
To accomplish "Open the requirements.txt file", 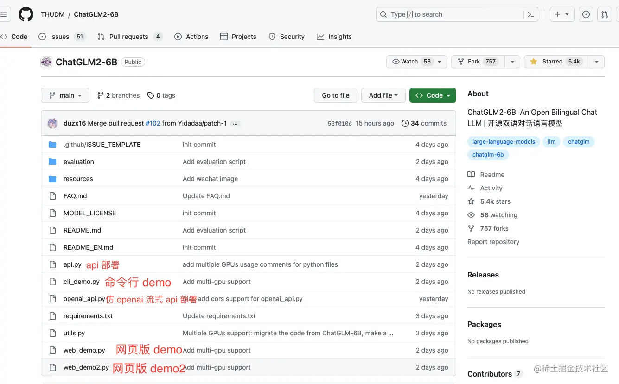I will tap(88, 316).
